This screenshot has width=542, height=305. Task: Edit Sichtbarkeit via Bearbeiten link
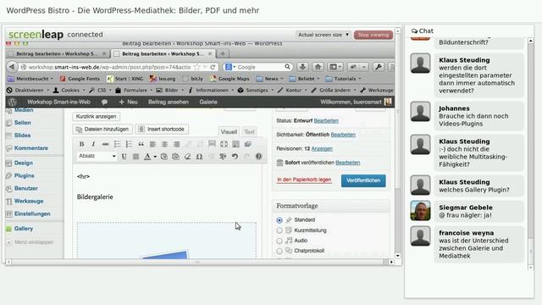pos(343,135)
